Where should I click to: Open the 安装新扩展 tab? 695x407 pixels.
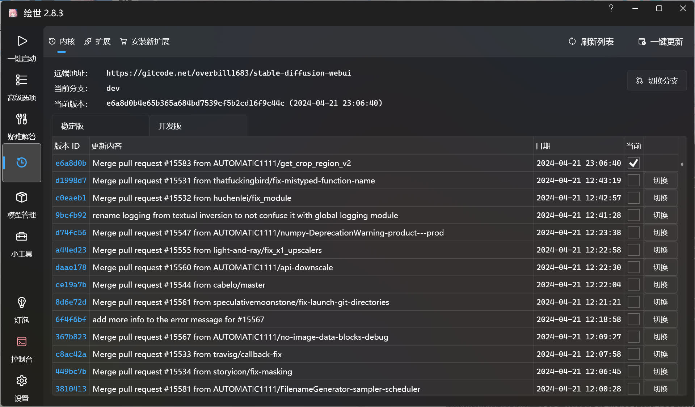click(x=145, y=42)
